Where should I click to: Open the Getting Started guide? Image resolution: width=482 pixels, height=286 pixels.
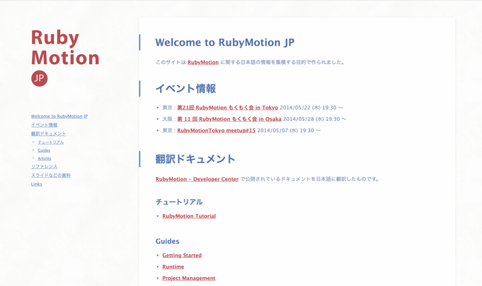[182, 255]
